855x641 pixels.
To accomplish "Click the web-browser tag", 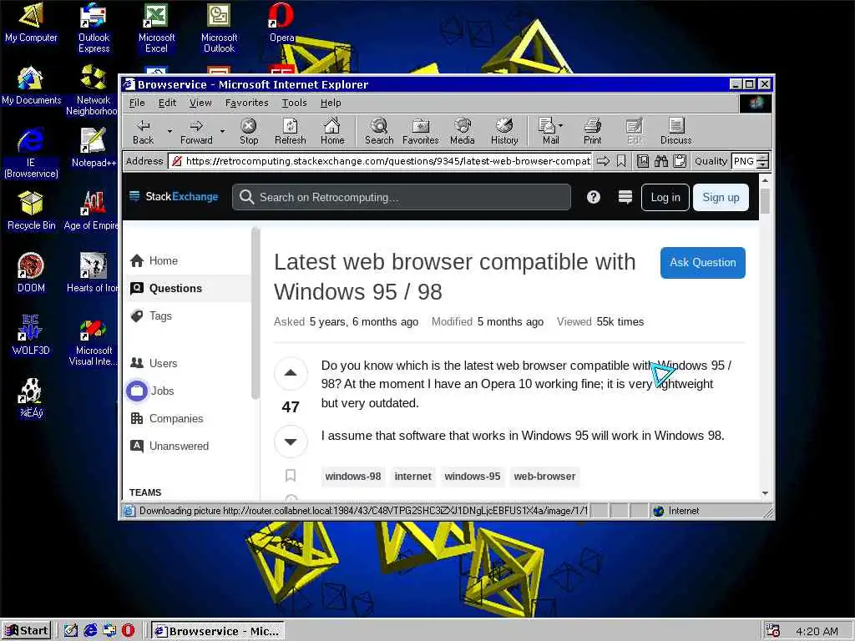I will (x=544, y=477).
